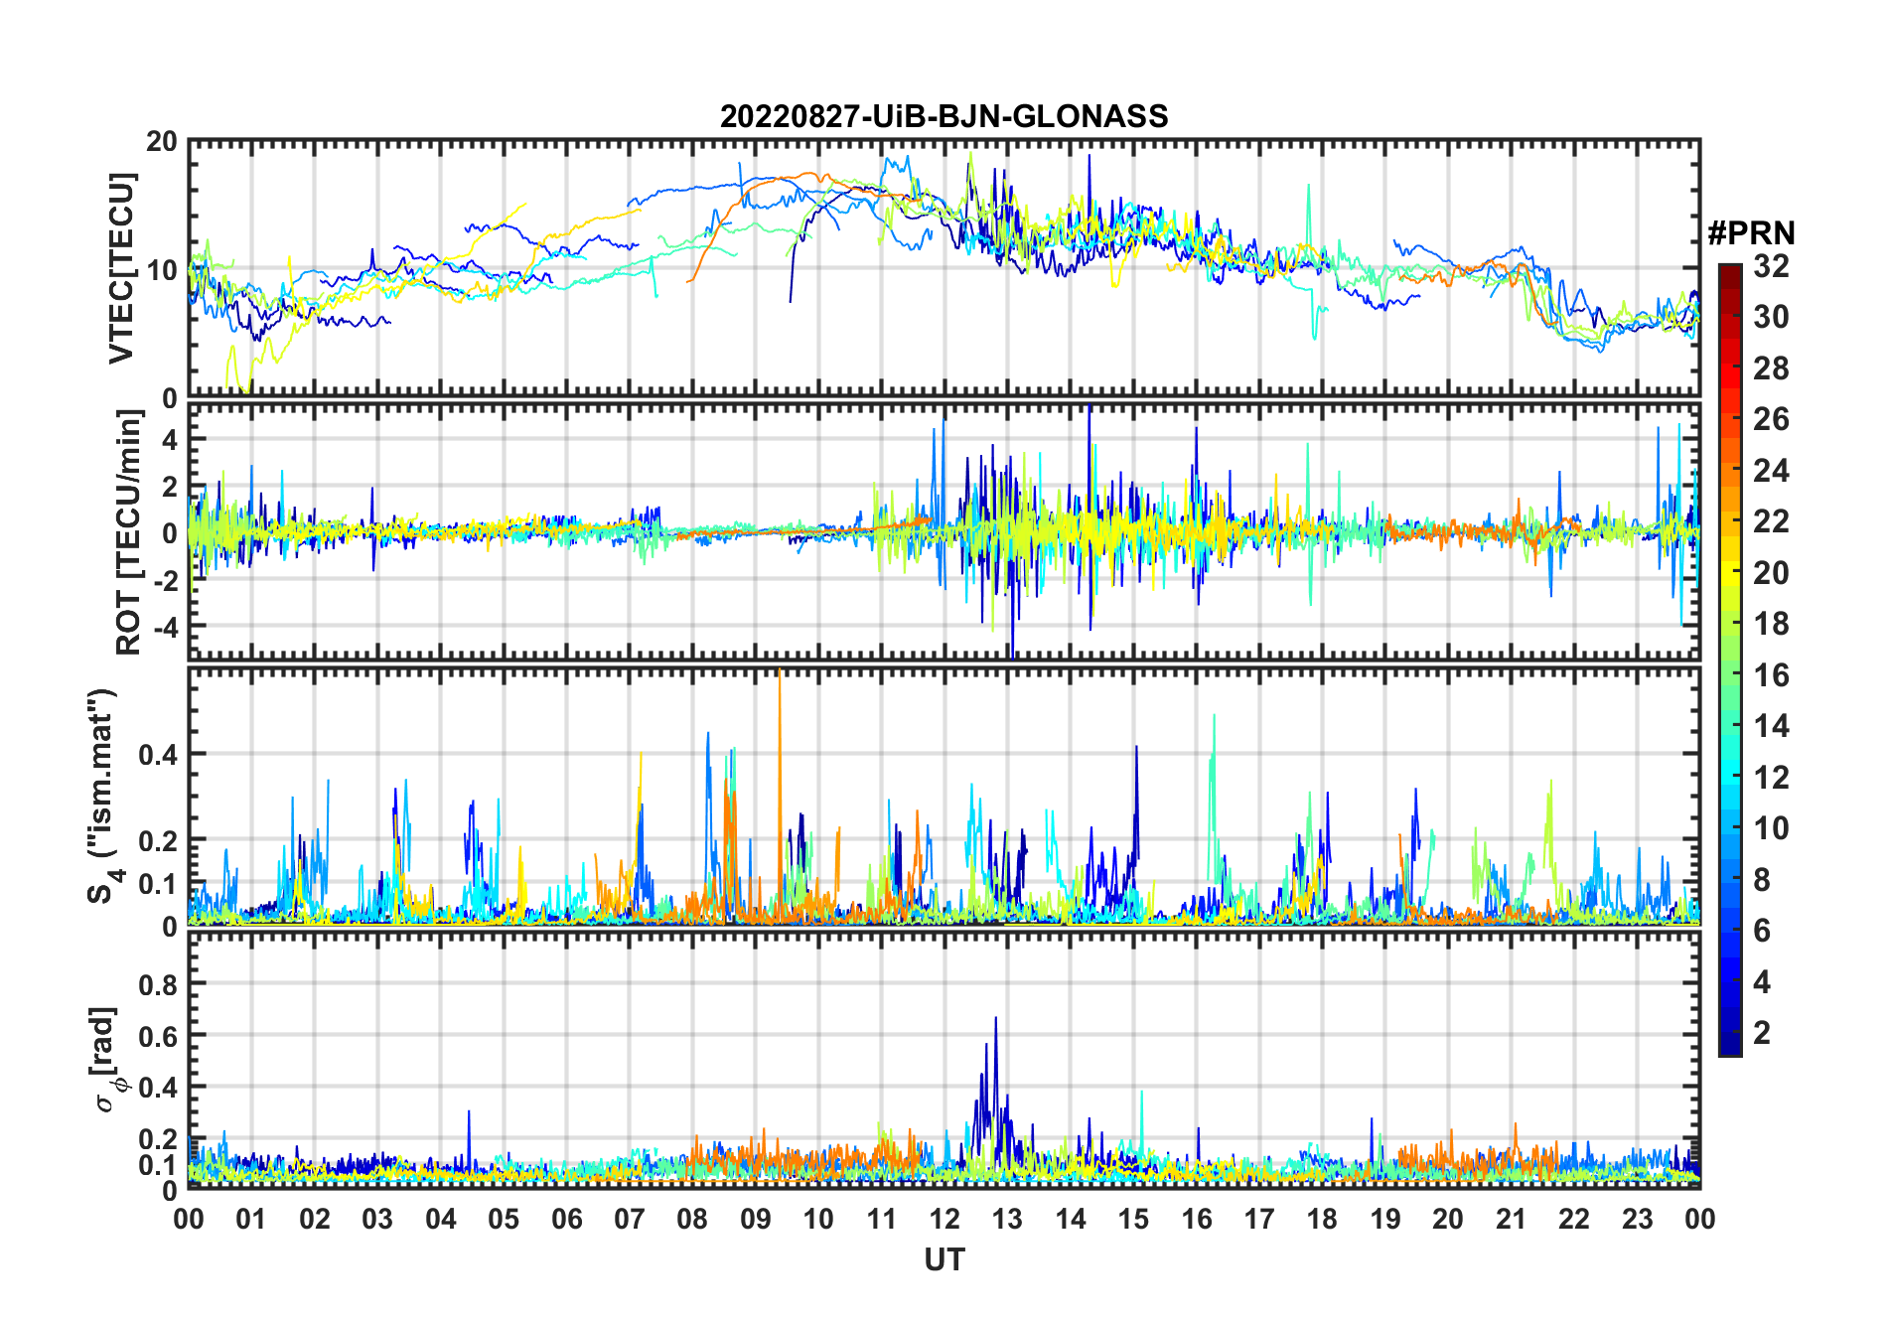Click colorbar tick label 16
Viewport: 1889px width, 1321px height.
pyautogui.click(x=1771, y=675)
